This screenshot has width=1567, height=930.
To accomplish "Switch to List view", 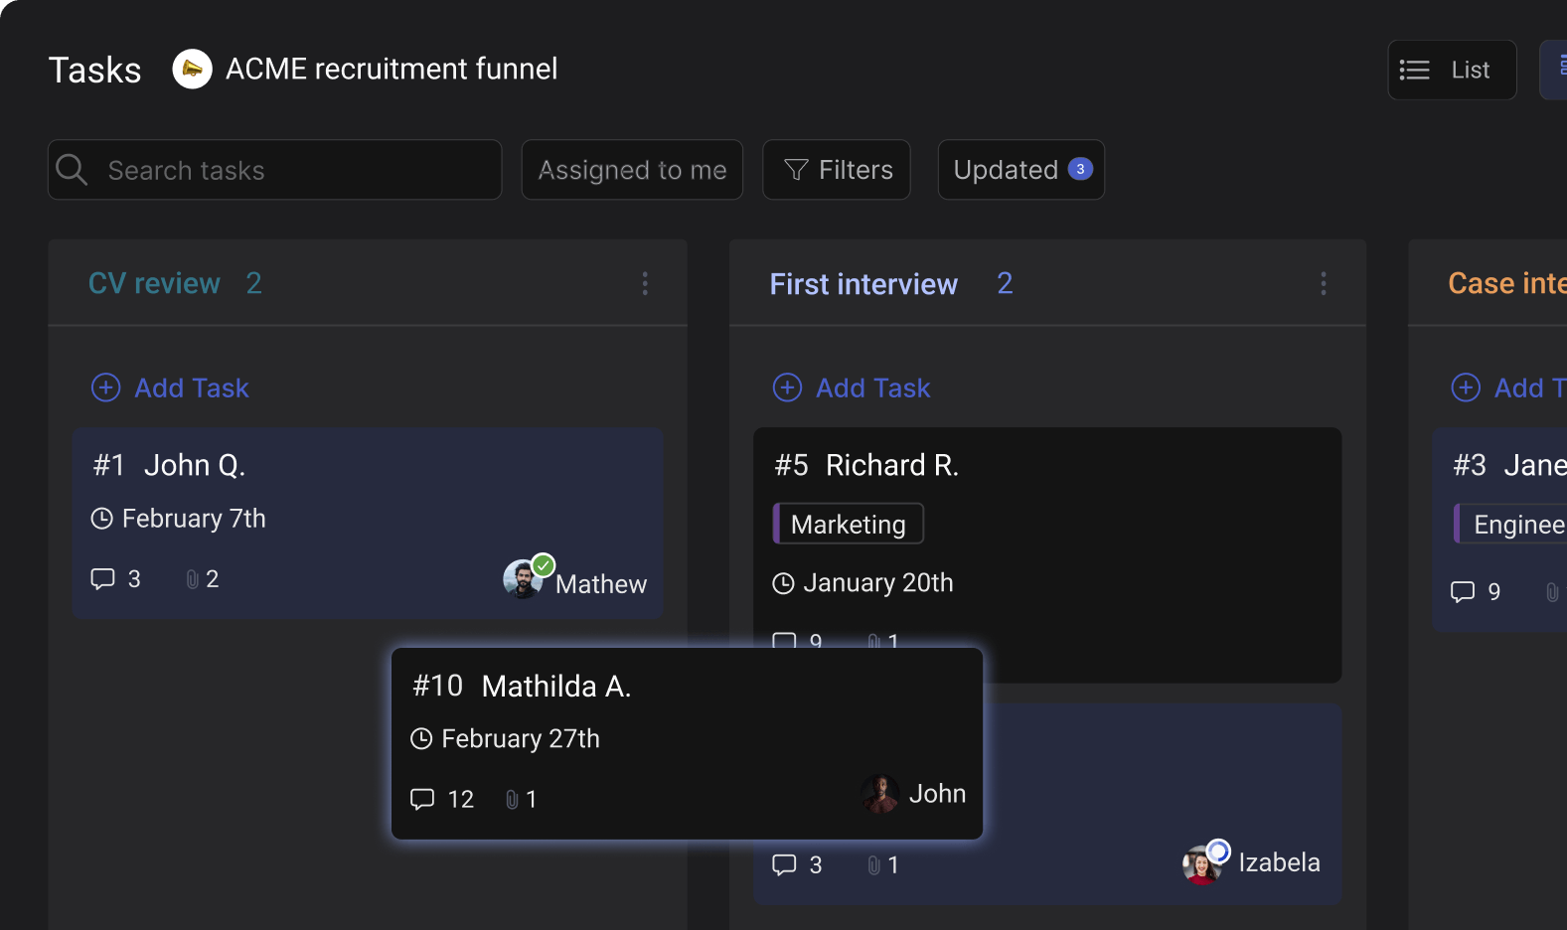I will click(1452, 70).
